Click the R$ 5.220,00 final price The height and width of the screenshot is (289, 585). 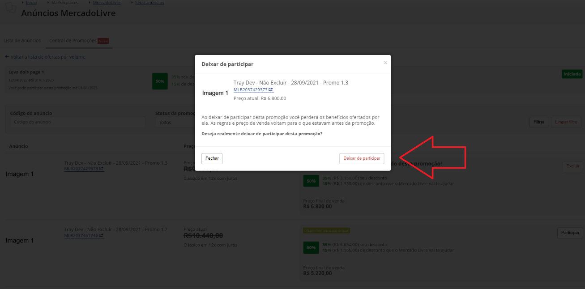[x=317, y=273]
